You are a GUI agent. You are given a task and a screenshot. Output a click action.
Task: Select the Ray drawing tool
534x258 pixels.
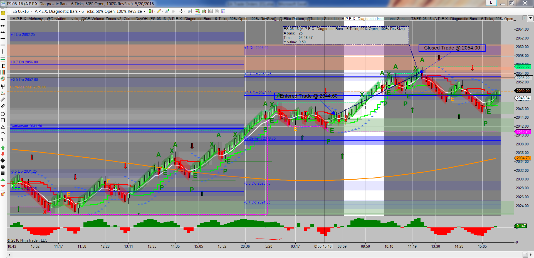click(3, 26)
